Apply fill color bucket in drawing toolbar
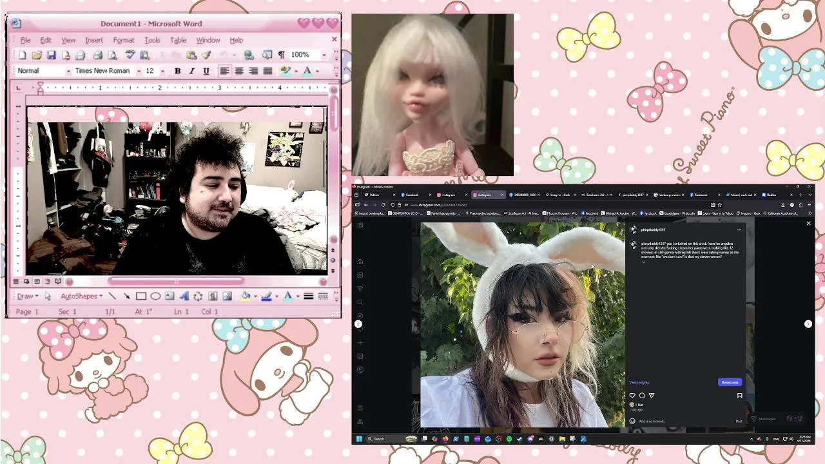 (246, 296)
